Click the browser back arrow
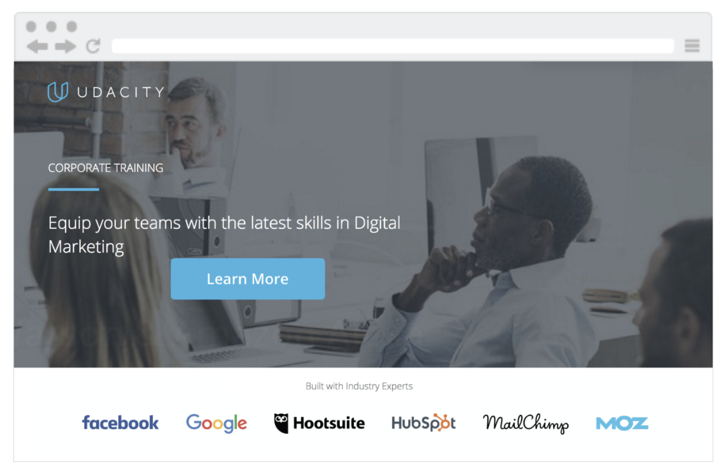The image size is (722, 471). 37,46
